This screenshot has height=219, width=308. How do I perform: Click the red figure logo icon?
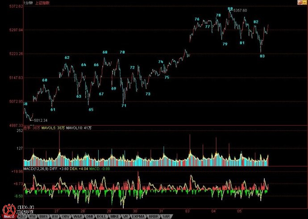pos(8,208)
